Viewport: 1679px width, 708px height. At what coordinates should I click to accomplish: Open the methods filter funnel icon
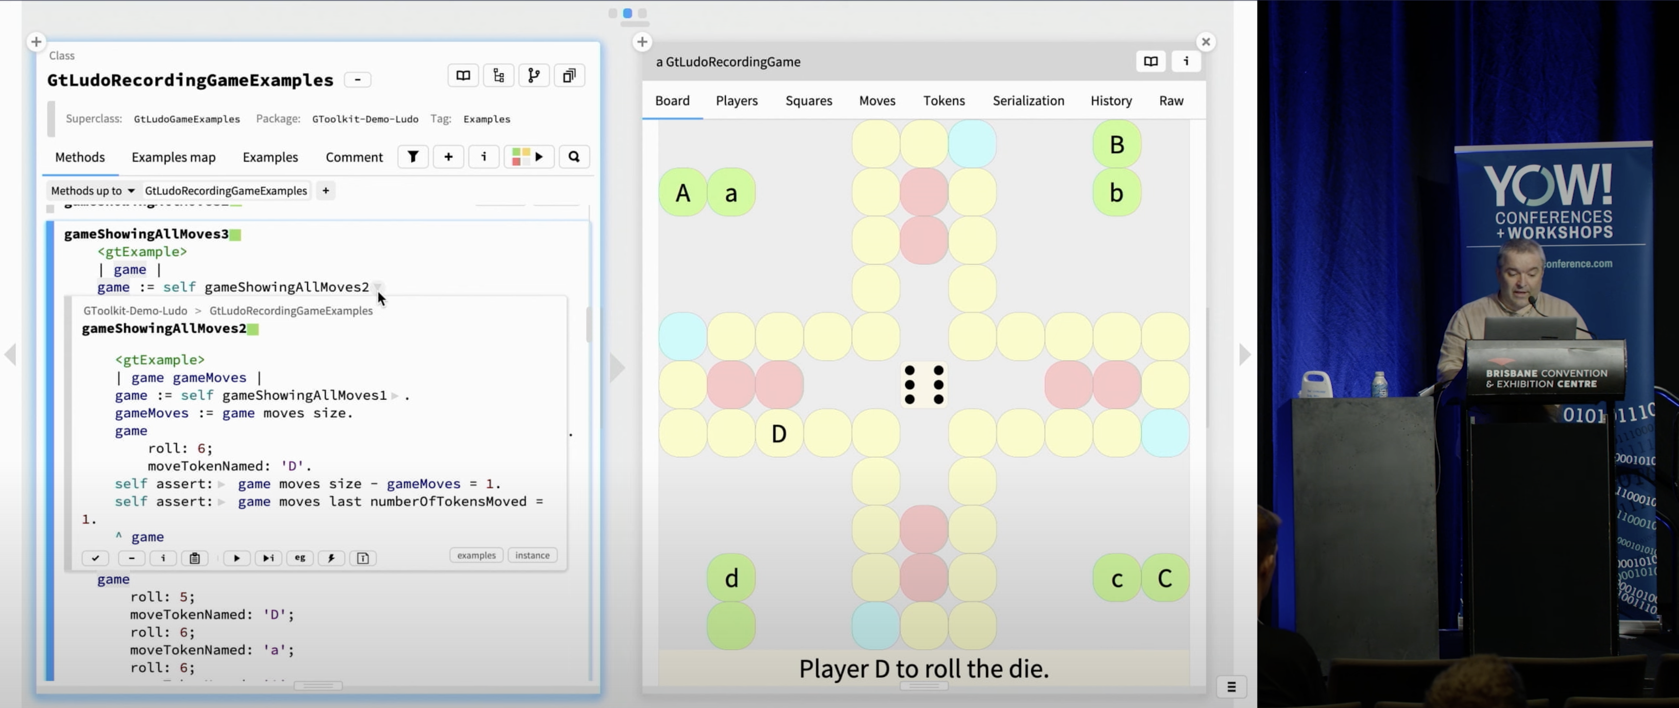413,156
